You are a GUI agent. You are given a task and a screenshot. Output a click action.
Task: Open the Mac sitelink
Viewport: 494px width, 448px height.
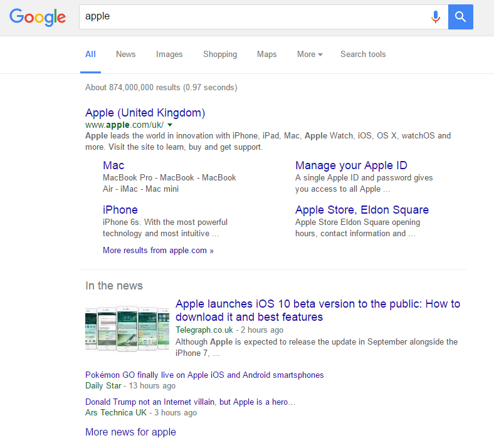(113, 165)
